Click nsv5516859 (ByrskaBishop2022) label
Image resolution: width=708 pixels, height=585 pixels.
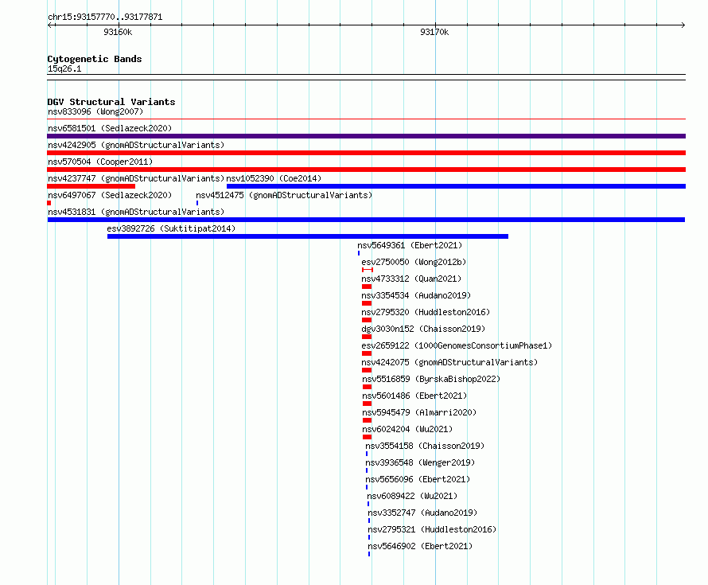[x=431, y=379]
